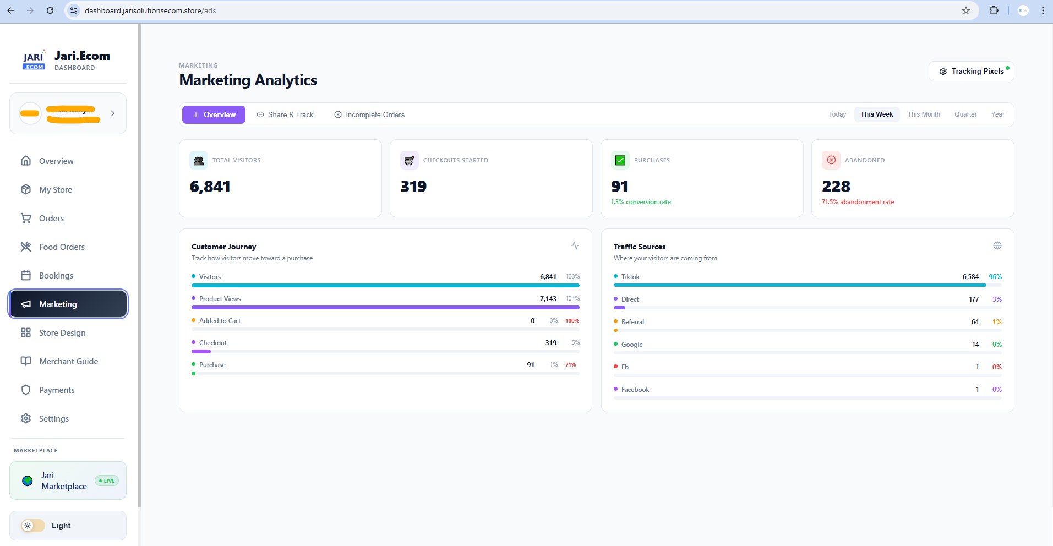Select My Store in the sidebar
The height and width of the screenshot is (546, 1053).
(55, 189)
